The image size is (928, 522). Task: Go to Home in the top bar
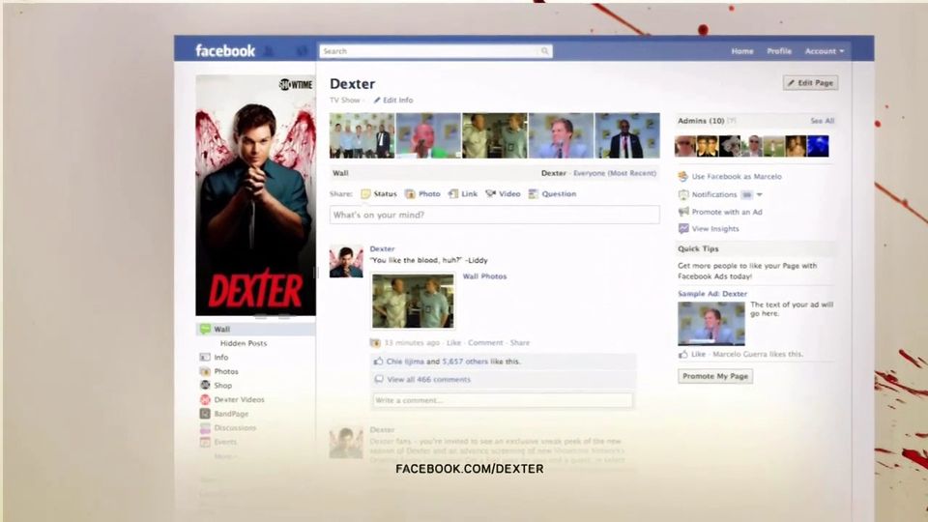(x=742, y=51)
